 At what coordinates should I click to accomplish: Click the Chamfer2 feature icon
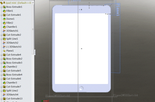pos(4,67)
